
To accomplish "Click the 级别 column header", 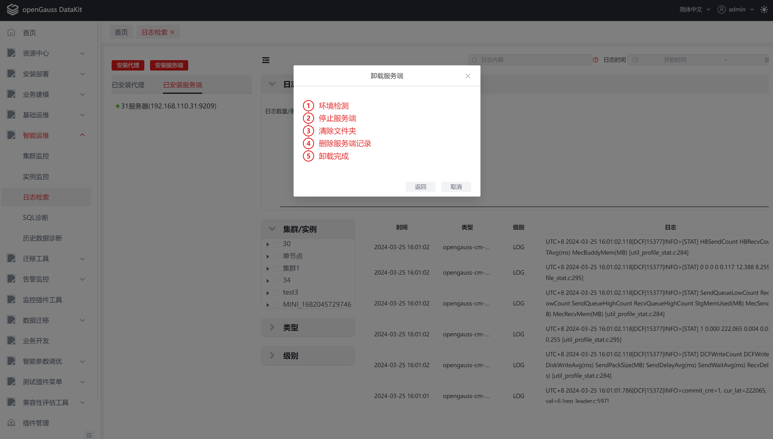I will 518,227.
